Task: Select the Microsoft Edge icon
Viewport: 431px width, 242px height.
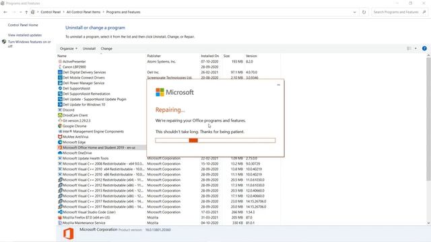Action: tap(60, 142)
